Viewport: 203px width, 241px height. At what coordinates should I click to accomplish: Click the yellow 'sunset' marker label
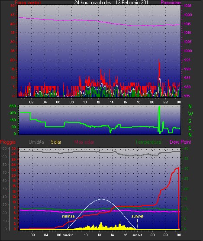137,216
